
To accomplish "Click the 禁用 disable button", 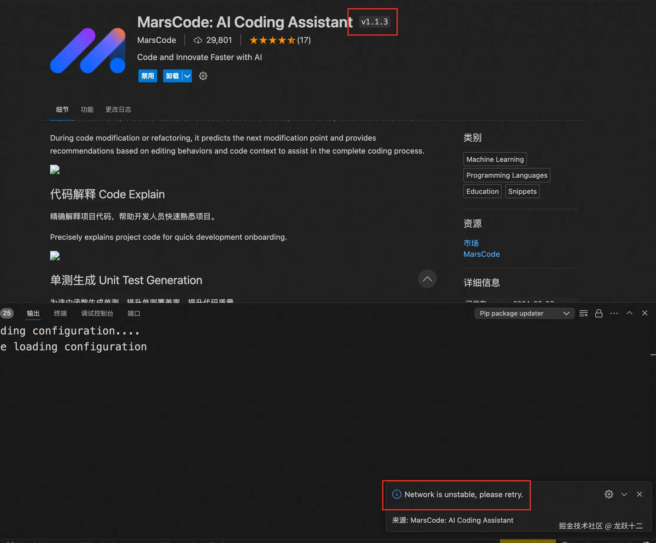I will click(148, 76).
